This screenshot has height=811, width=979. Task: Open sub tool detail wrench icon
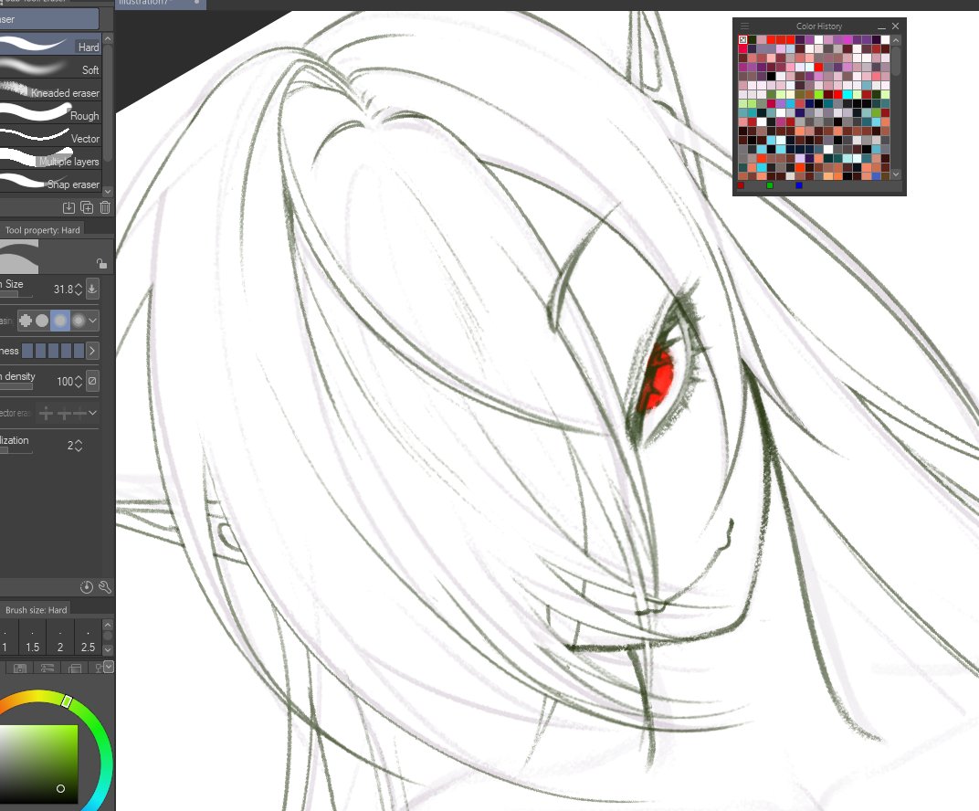[x=105, y=587]
